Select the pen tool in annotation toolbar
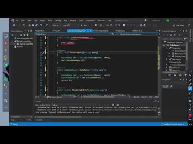The image size is (193, 144). [190, 80]
